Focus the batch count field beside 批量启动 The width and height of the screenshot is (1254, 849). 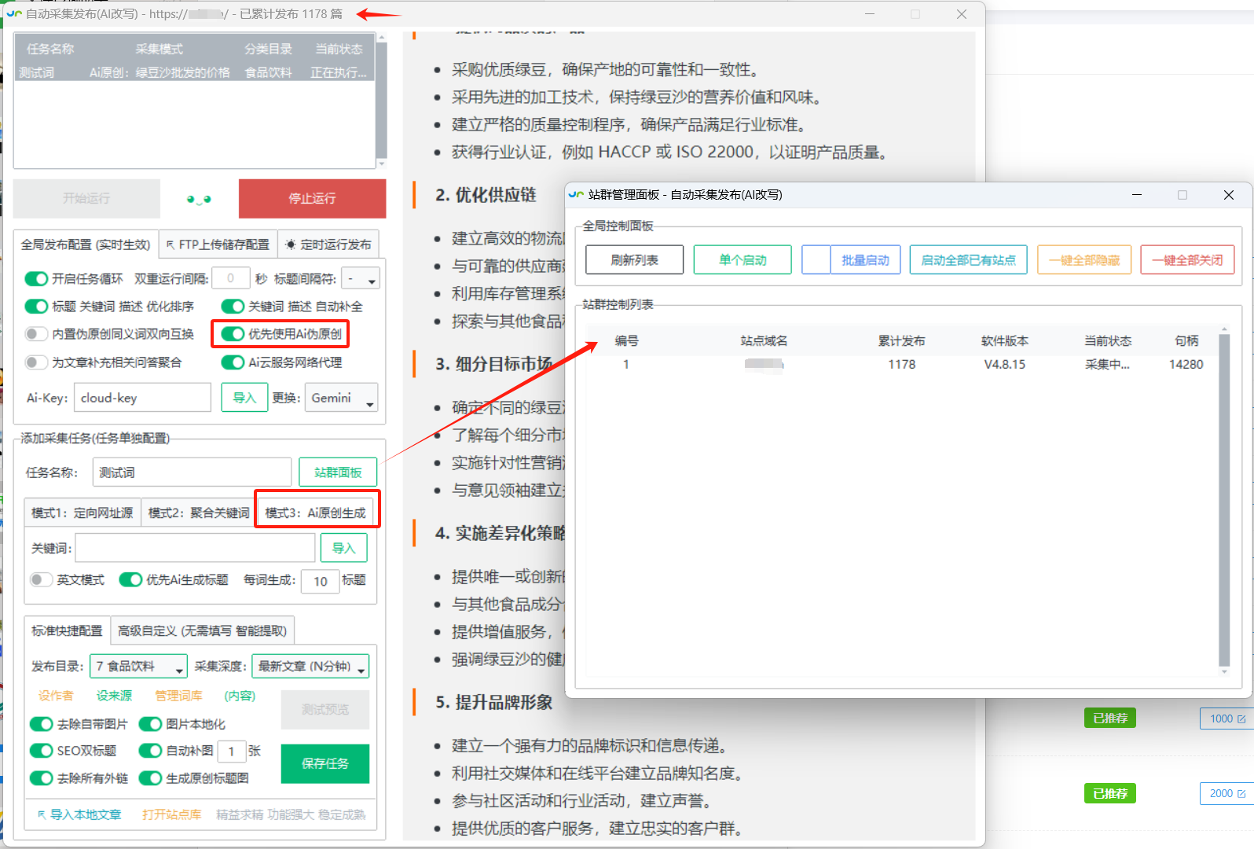click(x=816, y=260)
